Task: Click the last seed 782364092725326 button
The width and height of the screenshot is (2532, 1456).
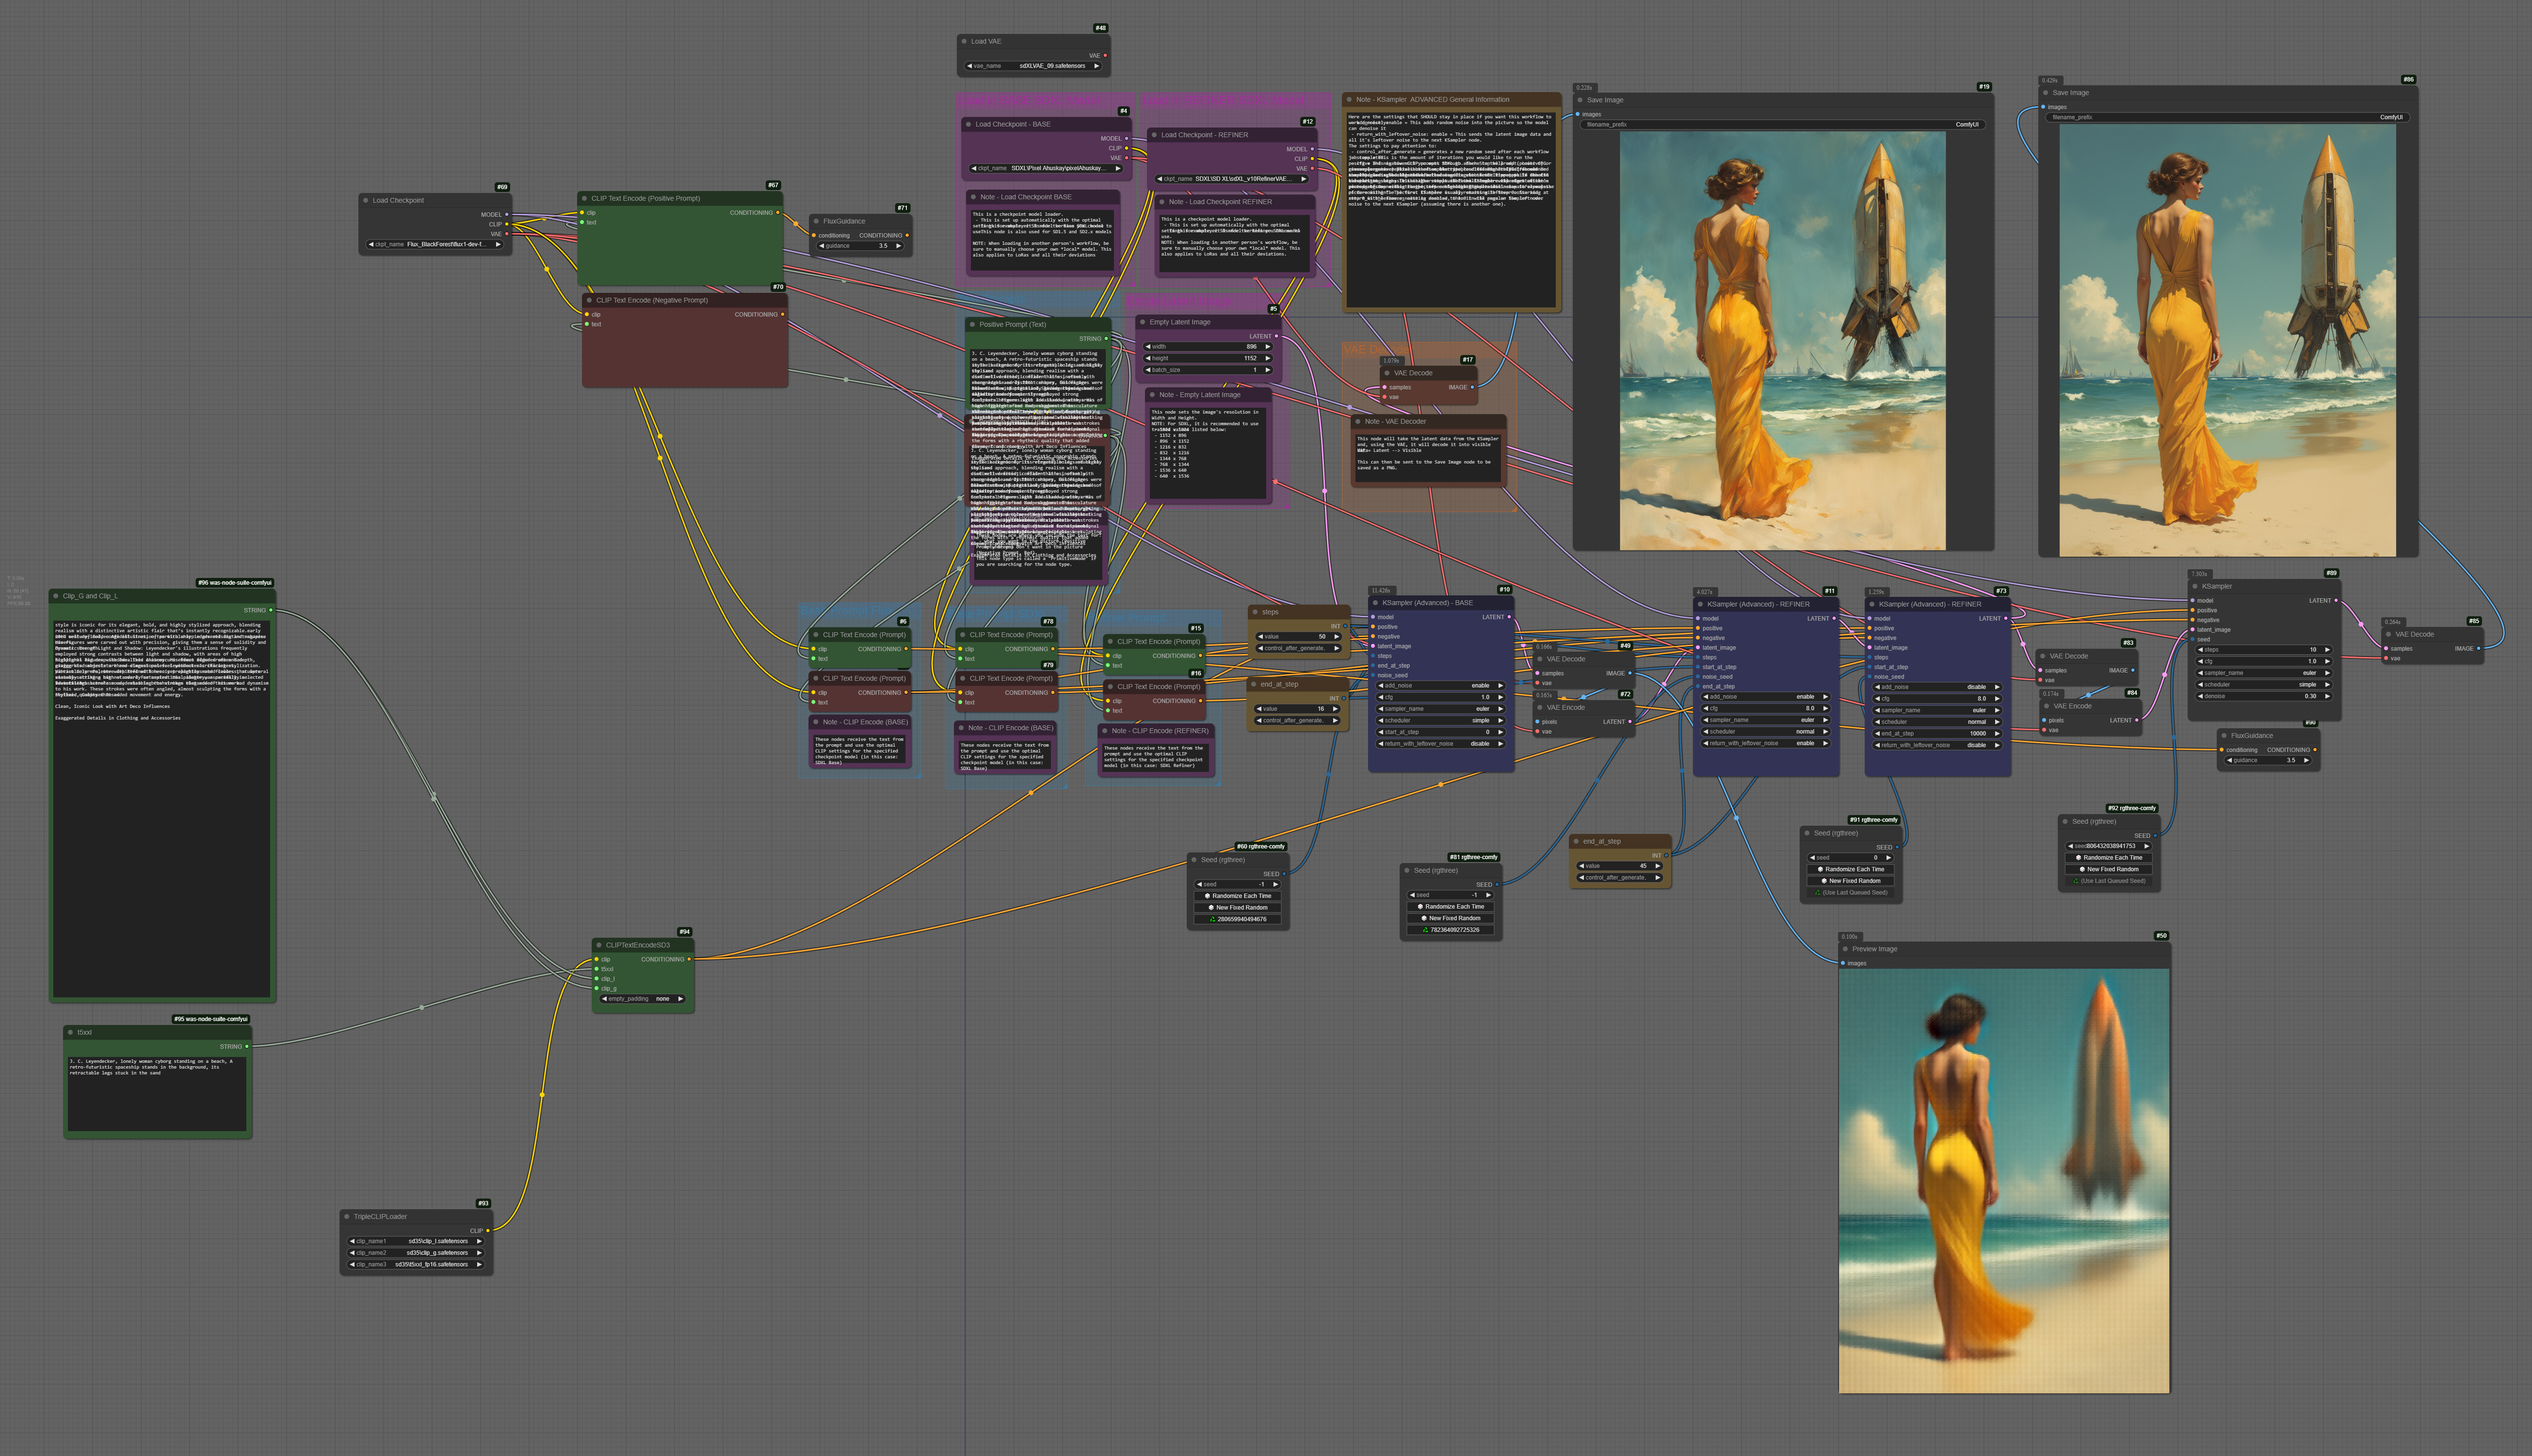Action: (1451, 930)
